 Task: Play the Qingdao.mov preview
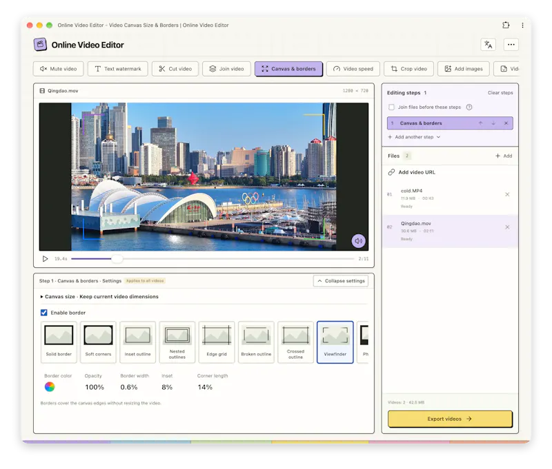pyautogui.click(x=45, y=258)
